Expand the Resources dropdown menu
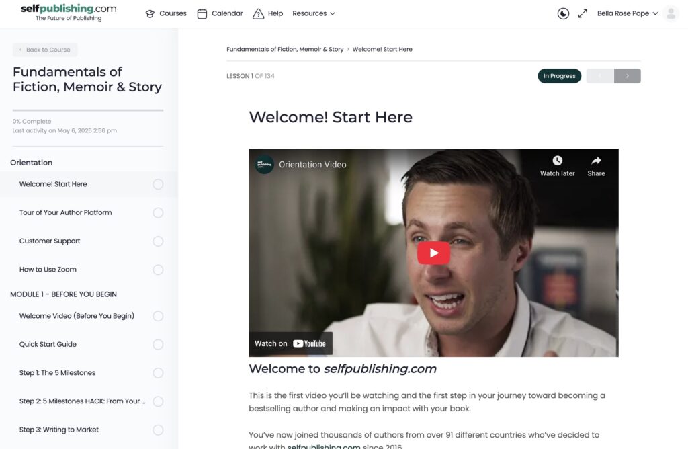The height and width of the screenshot is (449, 688). click(x=314, y=13)
